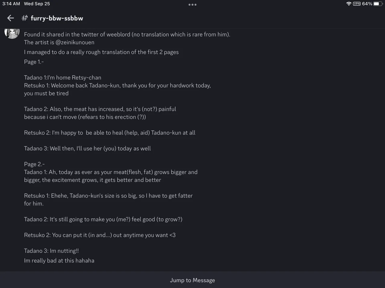Open the furry-bbw-ssbbw channel title
Viewport: 385px width, 288px height.
(57, 18)
